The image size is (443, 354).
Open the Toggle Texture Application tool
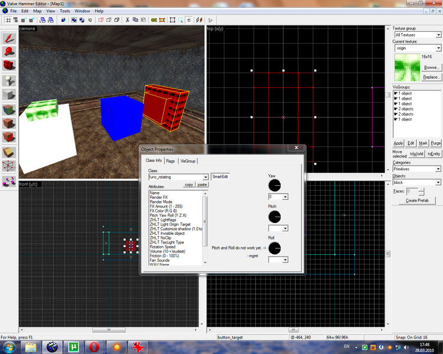[9, 110]
